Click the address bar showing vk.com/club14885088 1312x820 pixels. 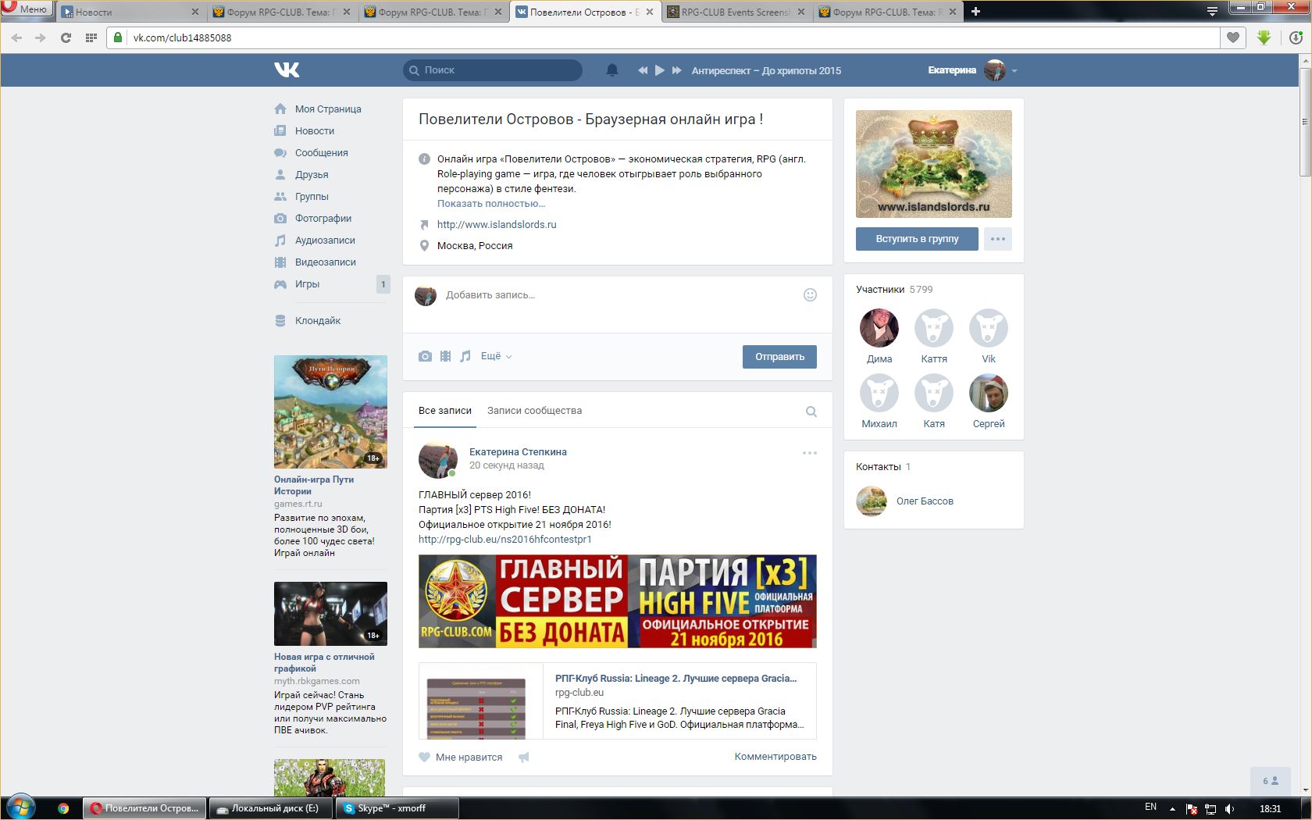tap(664, 37)
